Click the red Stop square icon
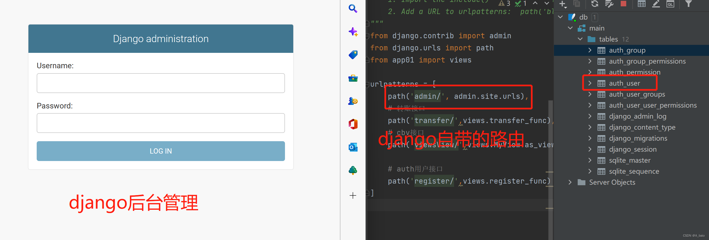 click(623, 4)
